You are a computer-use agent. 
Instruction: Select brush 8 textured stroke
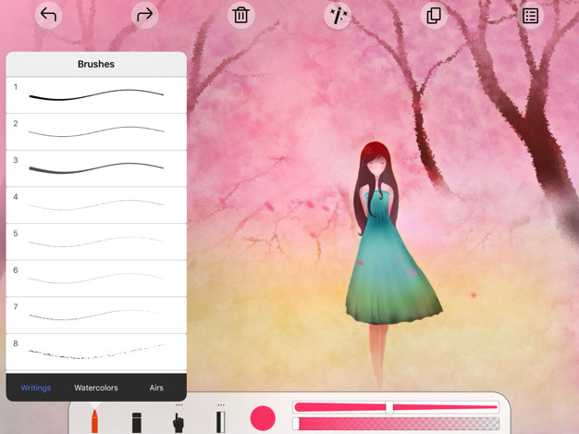96,352
